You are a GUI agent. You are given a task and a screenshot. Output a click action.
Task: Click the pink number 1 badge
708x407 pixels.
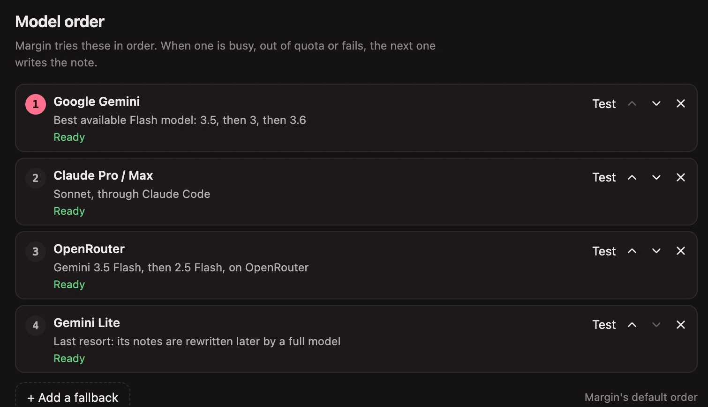coord(36,104)
